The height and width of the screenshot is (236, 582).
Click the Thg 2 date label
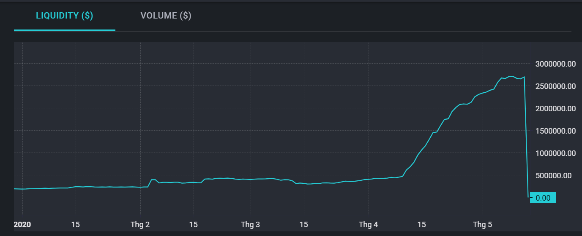140,225
